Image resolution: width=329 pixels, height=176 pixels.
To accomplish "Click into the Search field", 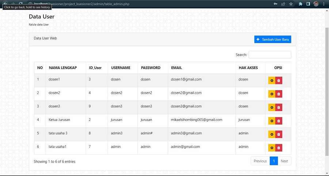I will (x=270, y=55).
